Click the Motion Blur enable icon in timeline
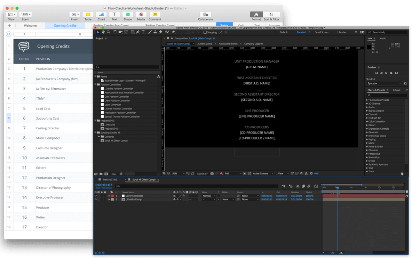Image resolution: width=412 pixels, height=259 pixels. [x=309, y=186]
